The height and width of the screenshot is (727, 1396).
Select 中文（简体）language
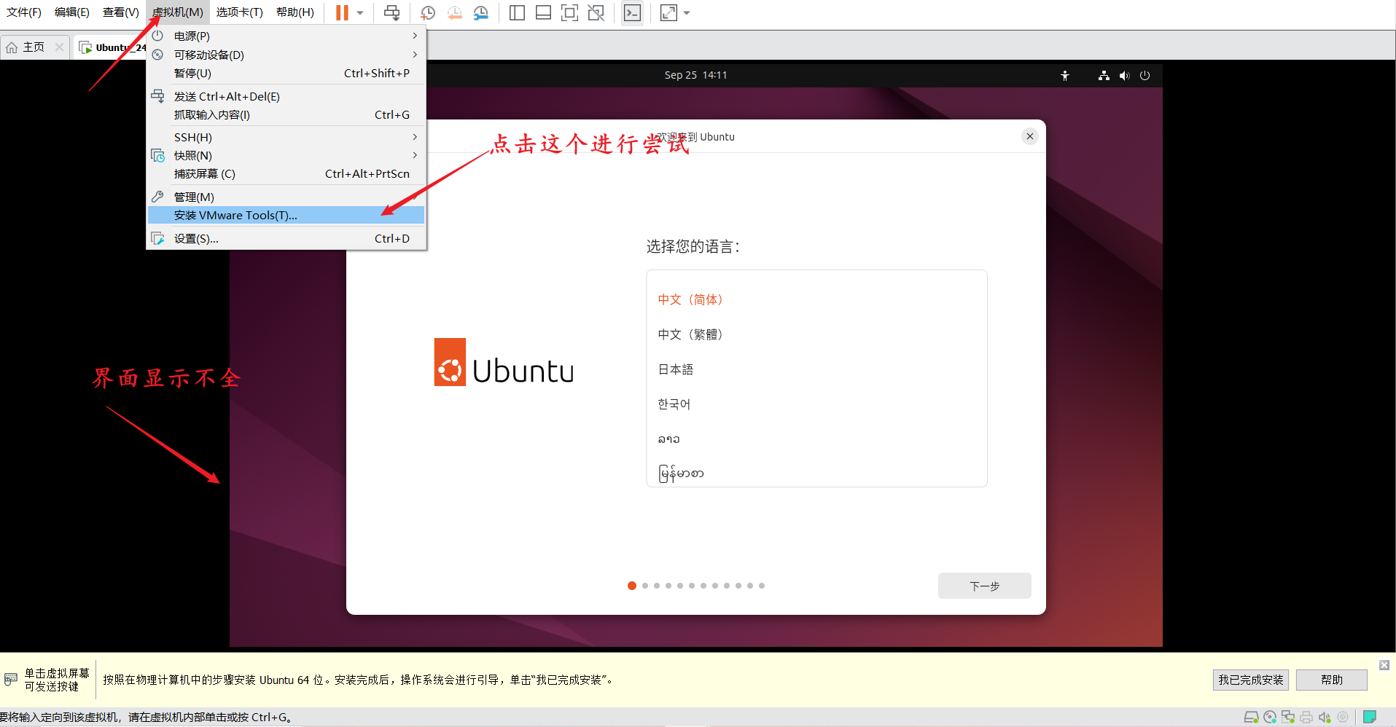[x=816, y=299]
